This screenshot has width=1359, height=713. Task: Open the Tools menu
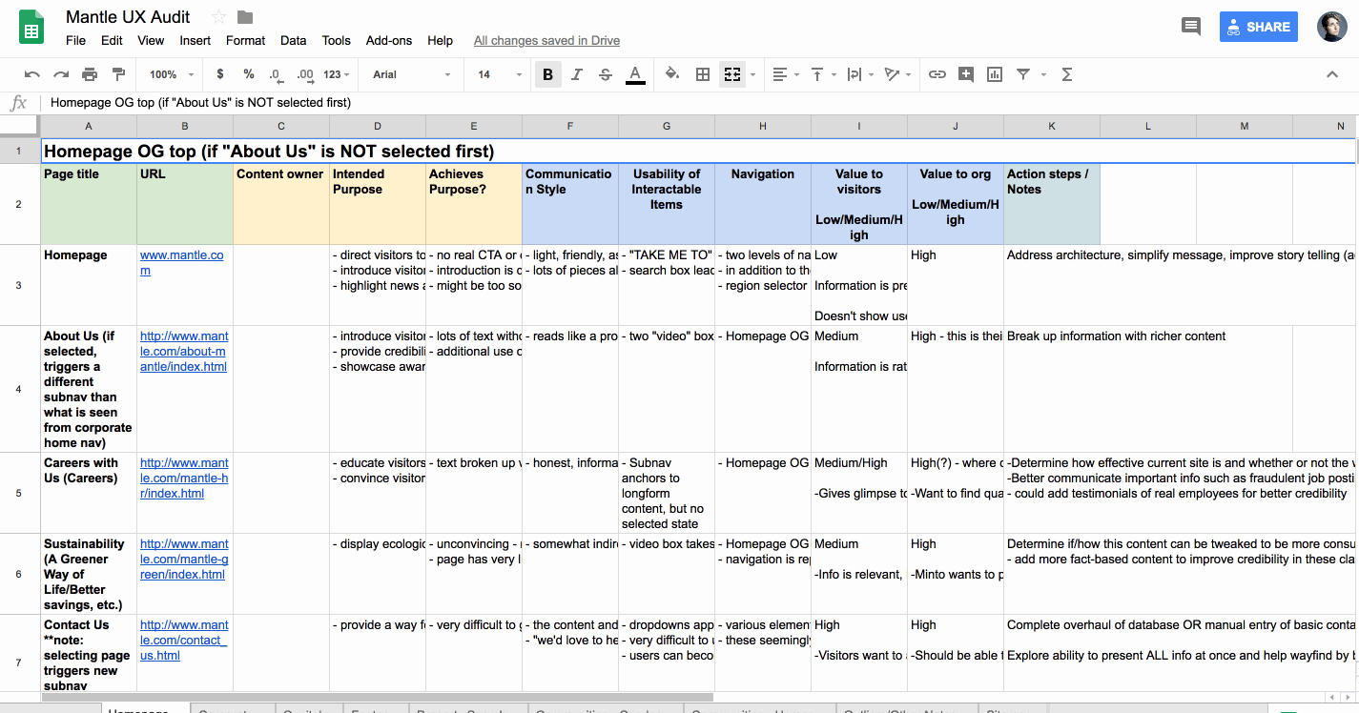[x=337, y=40]
